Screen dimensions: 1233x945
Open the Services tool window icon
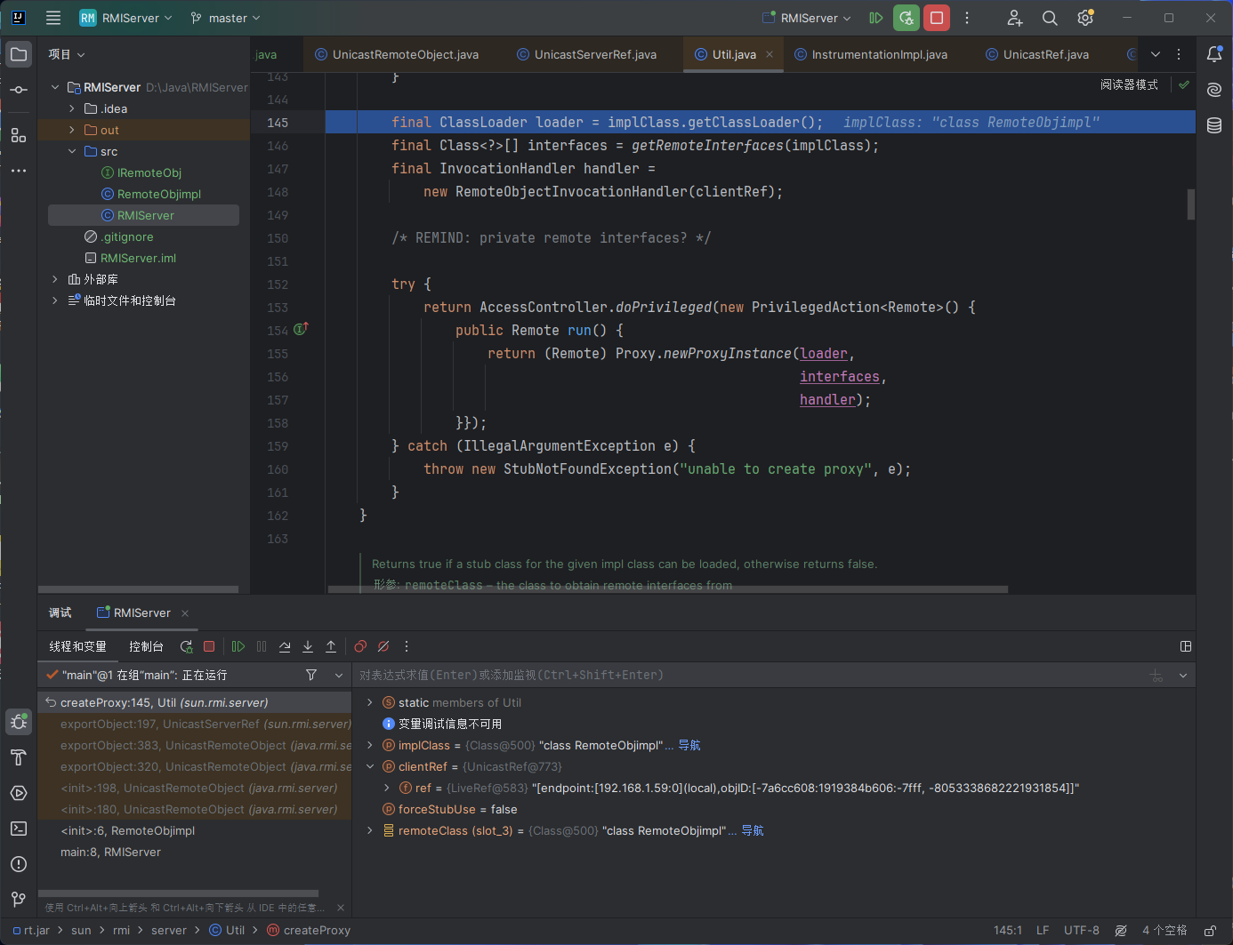pyautogui.click(x=19, y=793)
